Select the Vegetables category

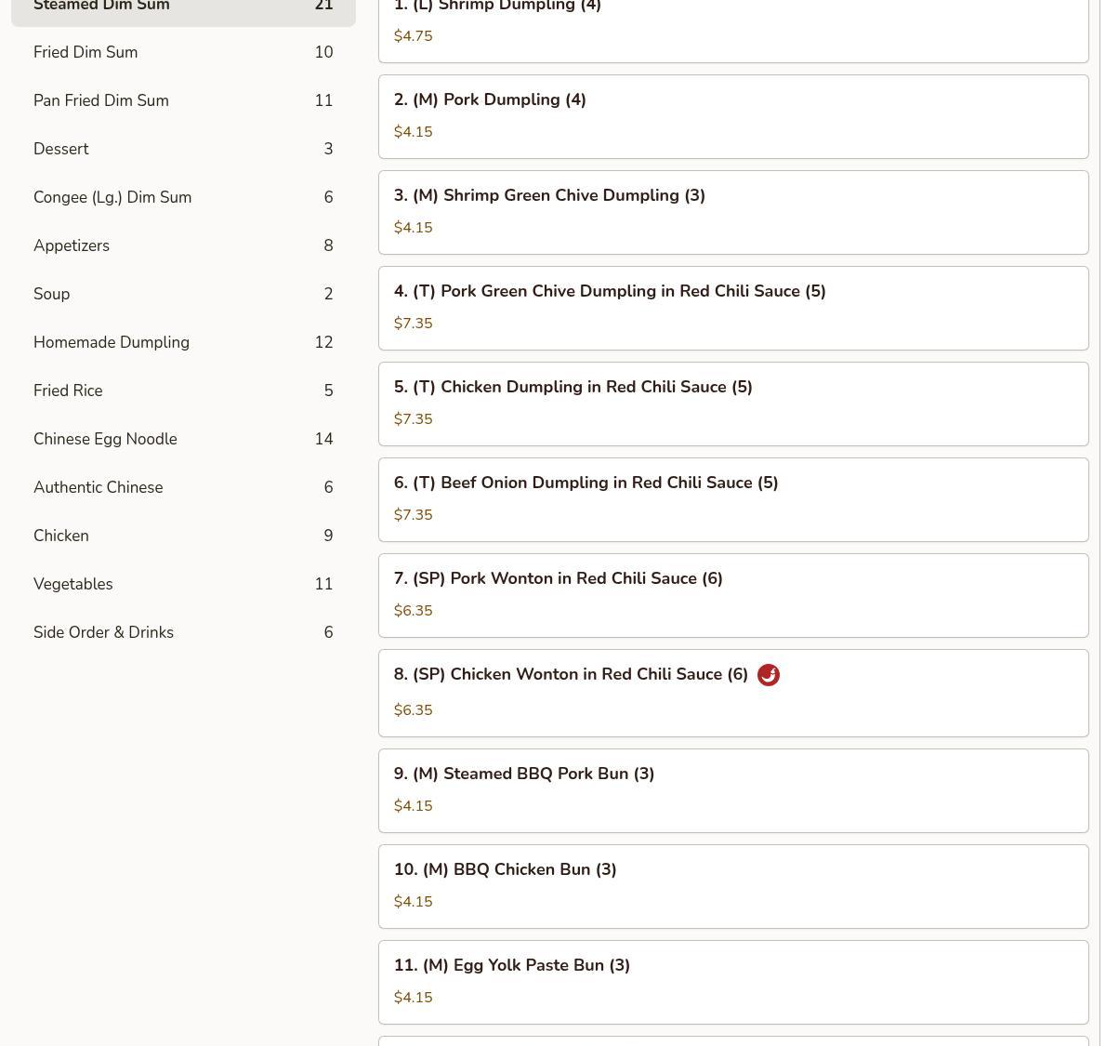183,584
